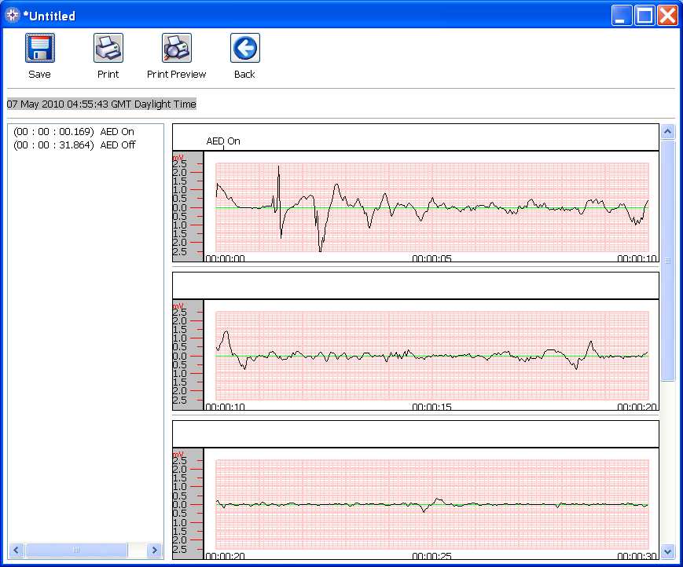Click second ECG strip waveform area
The width and height of the screenshot is (683, 567).
tap(432, 356)
